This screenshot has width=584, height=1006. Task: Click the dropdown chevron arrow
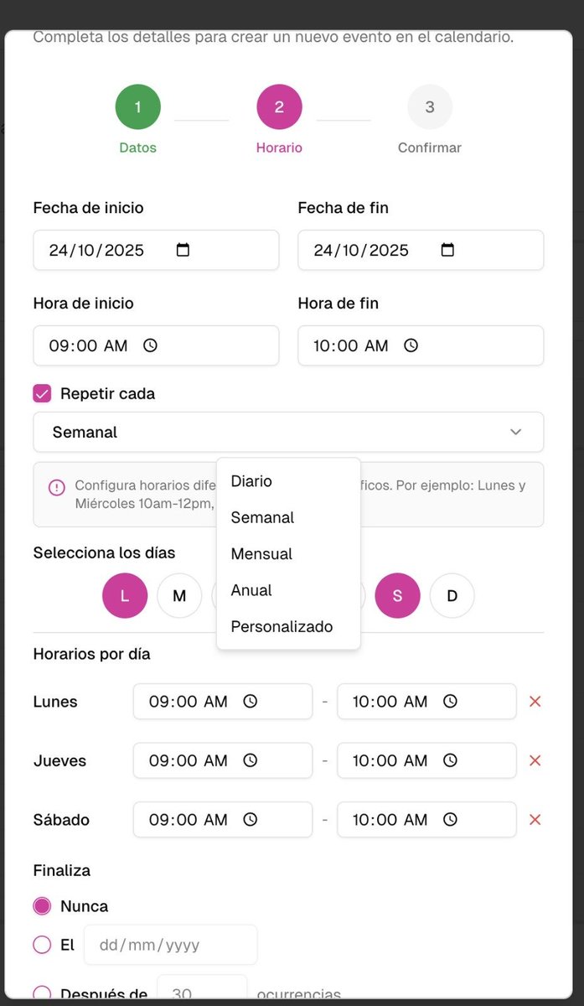(x=515, y=432)
